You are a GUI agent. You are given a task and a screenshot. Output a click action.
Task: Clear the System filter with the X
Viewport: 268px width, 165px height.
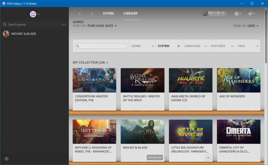(178, 46)
